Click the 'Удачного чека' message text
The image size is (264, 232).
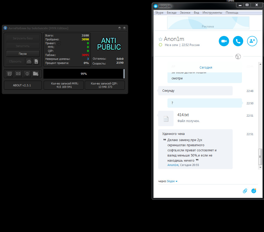tap(173, 134)
